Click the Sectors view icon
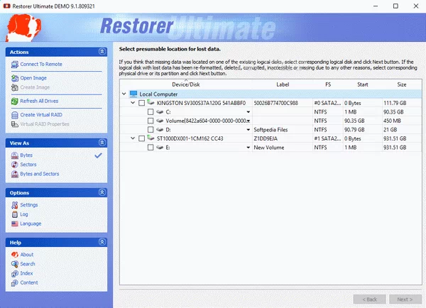The width and height of the screenshot is (426, 308). (x=15, y=165)
